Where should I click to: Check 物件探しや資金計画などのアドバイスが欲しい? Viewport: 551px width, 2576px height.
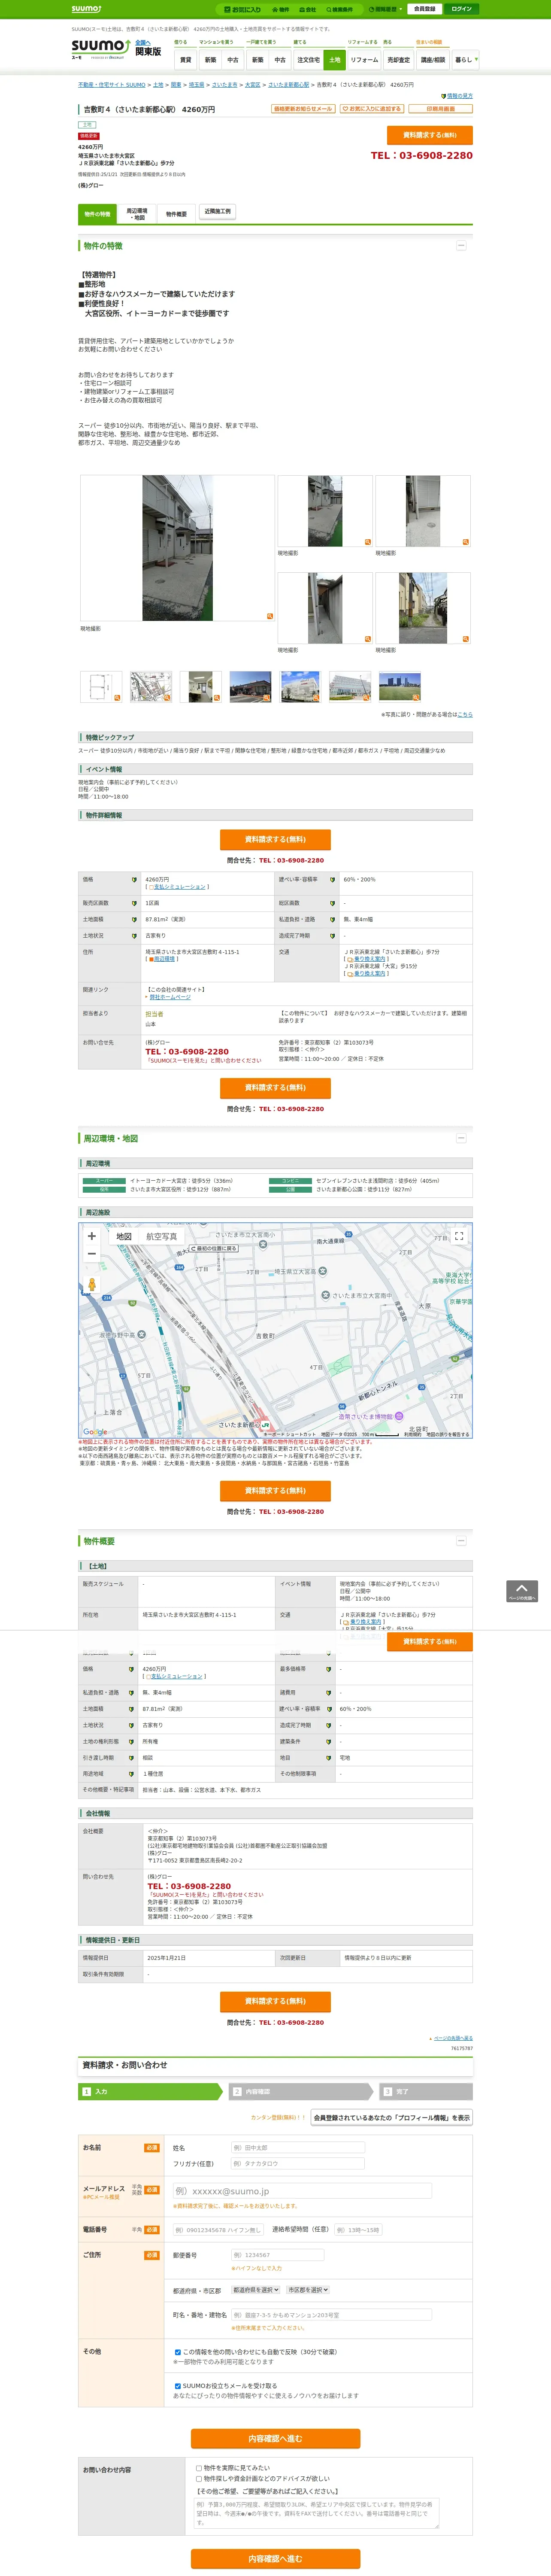pyautogui.click(x=199, y=2479)
